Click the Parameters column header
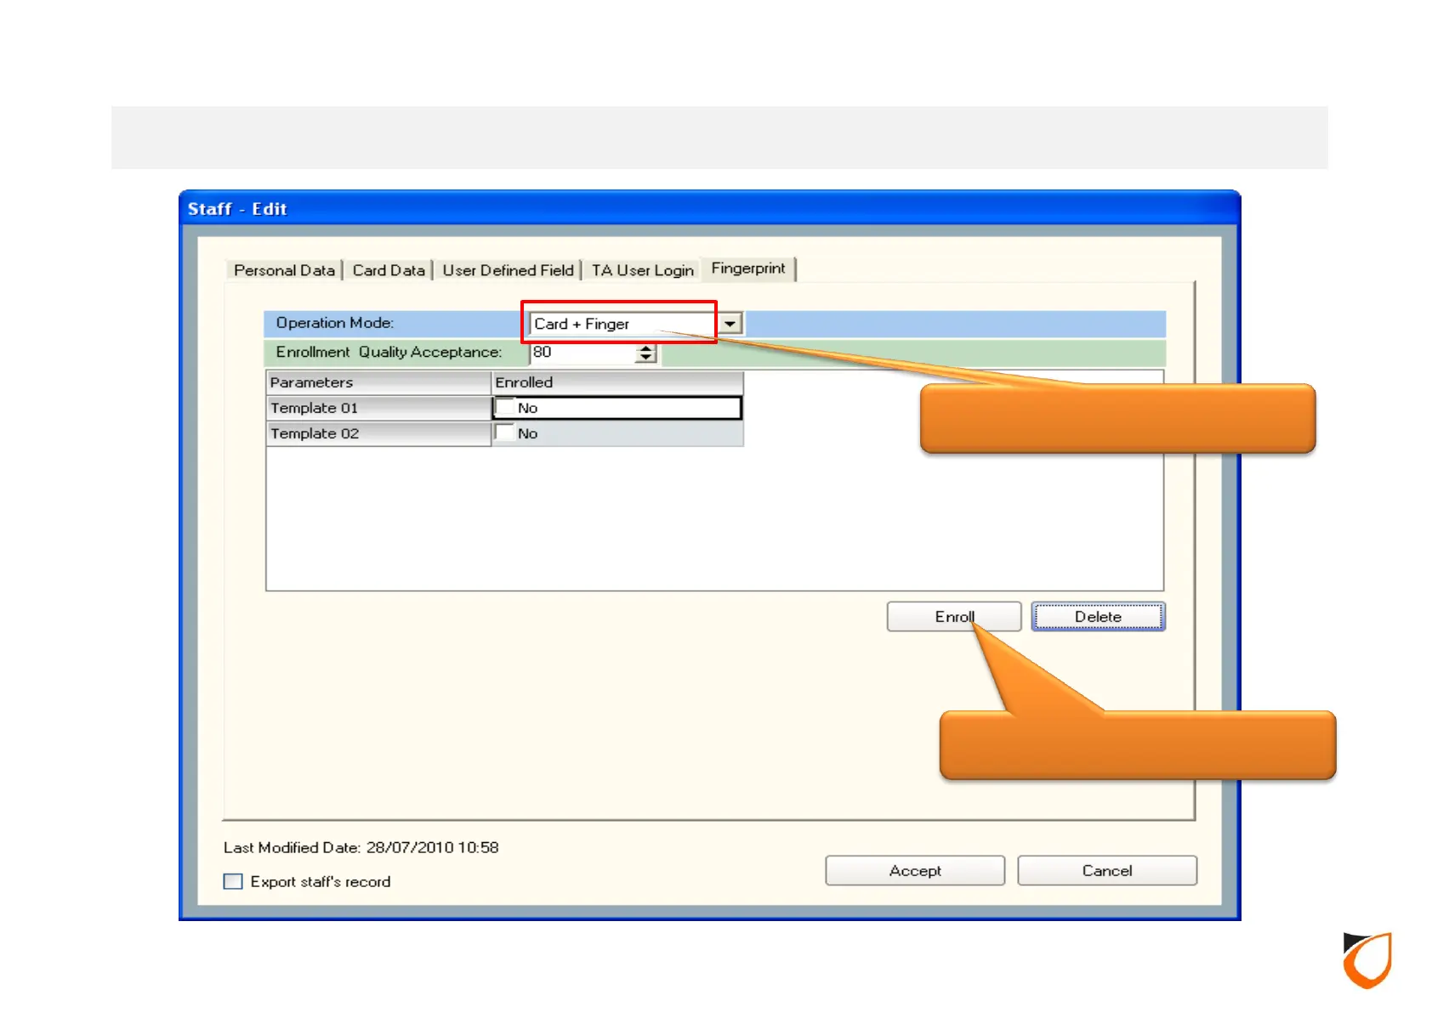Image resolution: width=1432 pixels, height=1012 pixels. point(379,382)
